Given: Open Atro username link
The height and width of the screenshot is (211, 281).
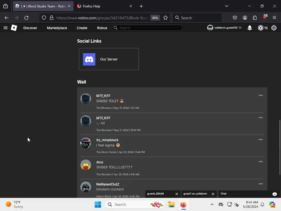Looking at the screenshot, I should (x=100, y=162).
